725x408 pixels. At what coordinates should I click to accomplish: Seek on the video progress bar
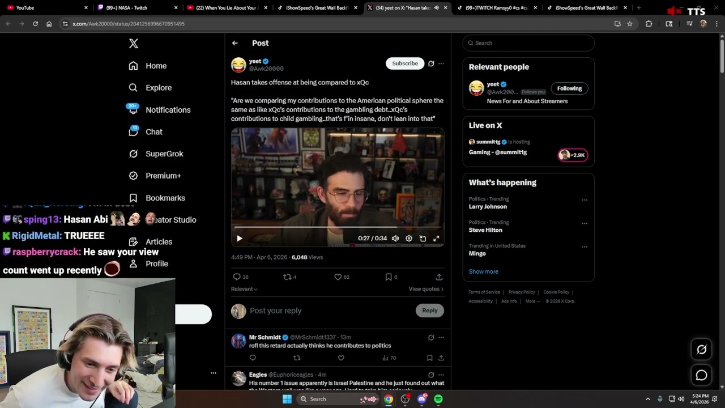[337, 227]
